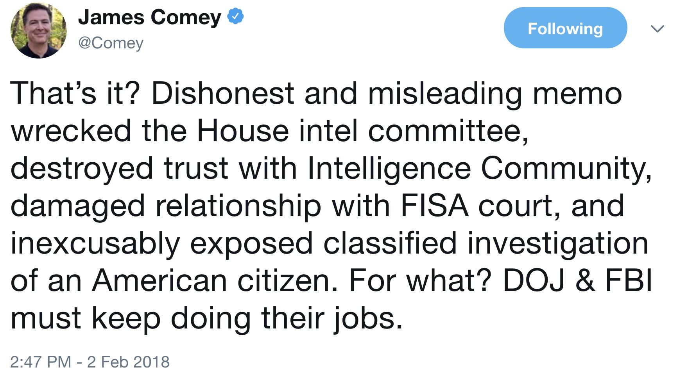Screen dimensions: 679x371
Task: Click the blue verified checkmark badge
Action: pos(236,17)
